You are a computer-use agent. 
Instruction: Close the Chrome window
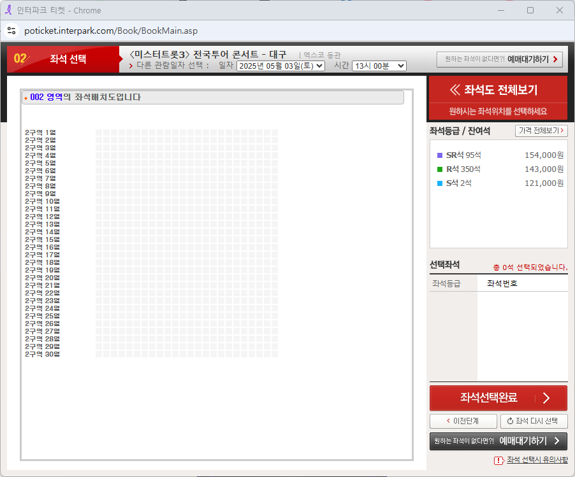pos(560,10)
